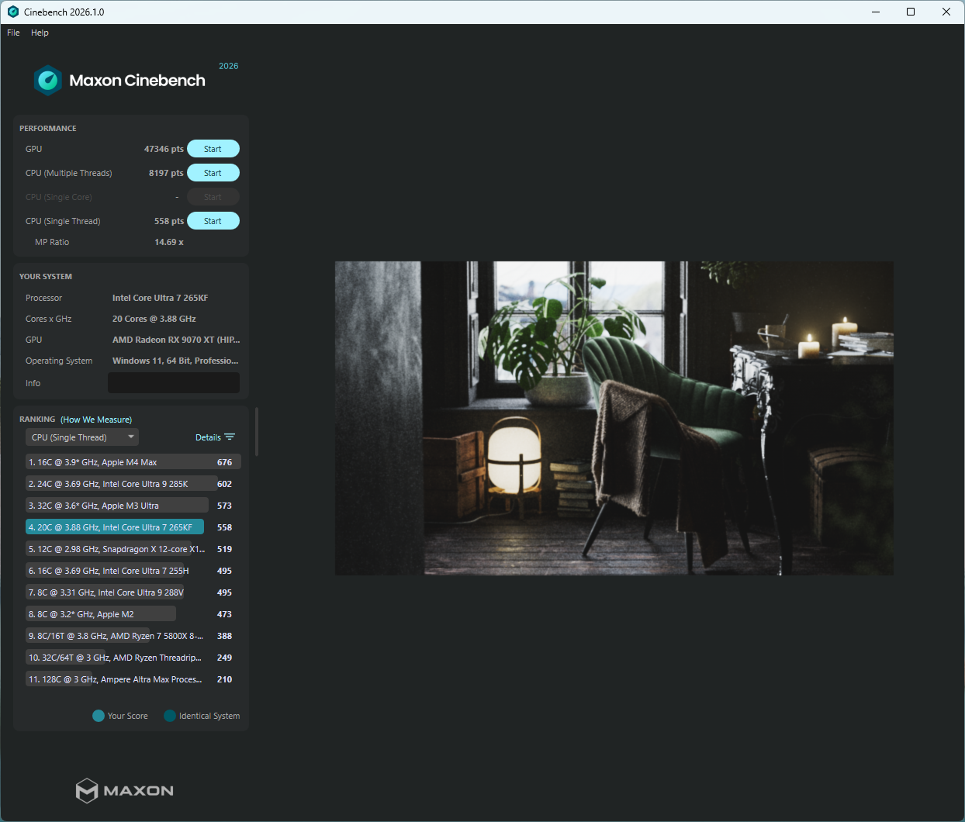Click the MP Ratio value 14.69 x
The width and height of the screenshot is (965, 822).
point(169,242)
